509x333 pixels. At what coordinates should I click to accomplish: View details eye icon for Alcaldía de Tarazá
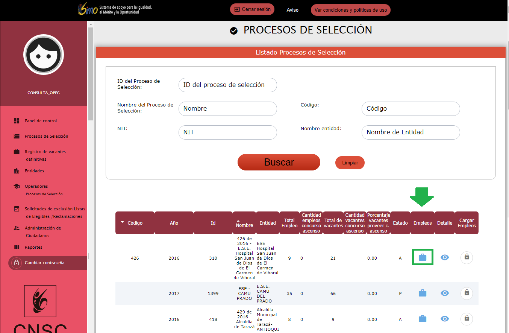(445, 319)
